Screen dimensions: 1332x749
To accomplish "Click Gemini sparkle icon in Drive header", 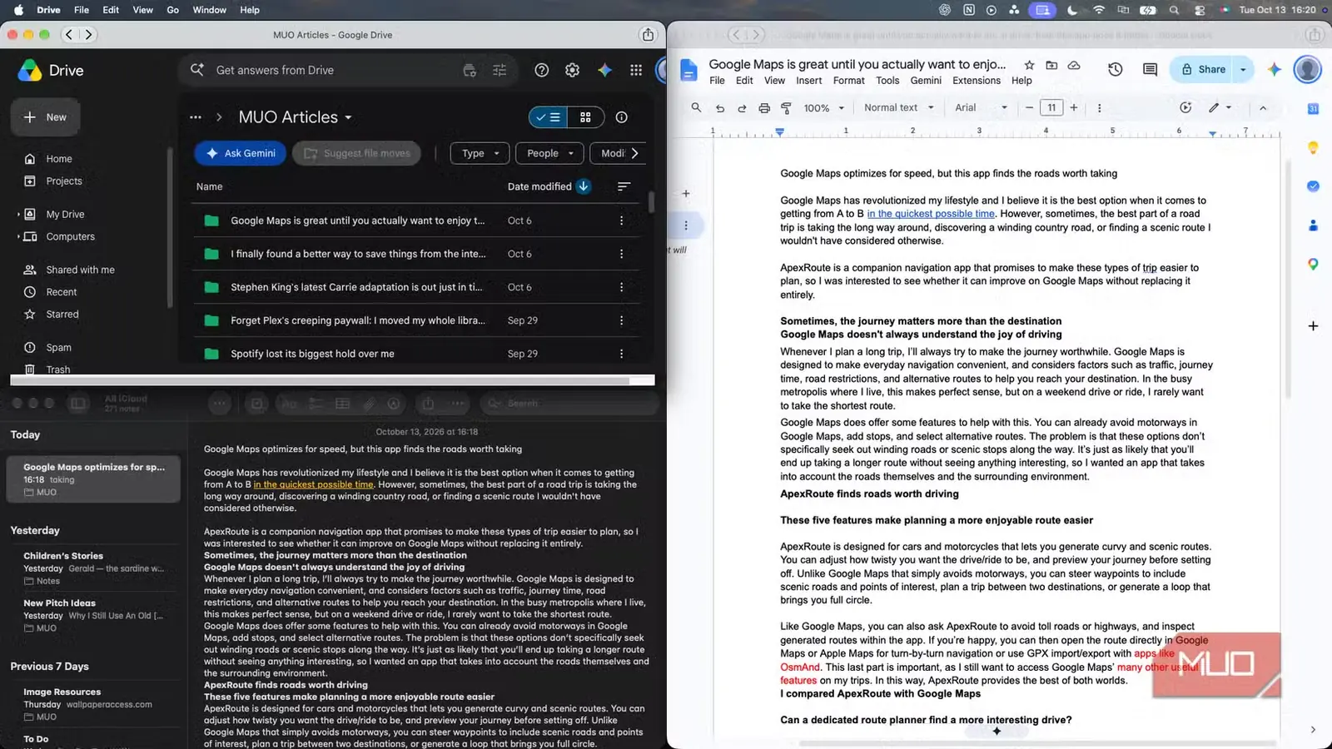I will 605,71.
